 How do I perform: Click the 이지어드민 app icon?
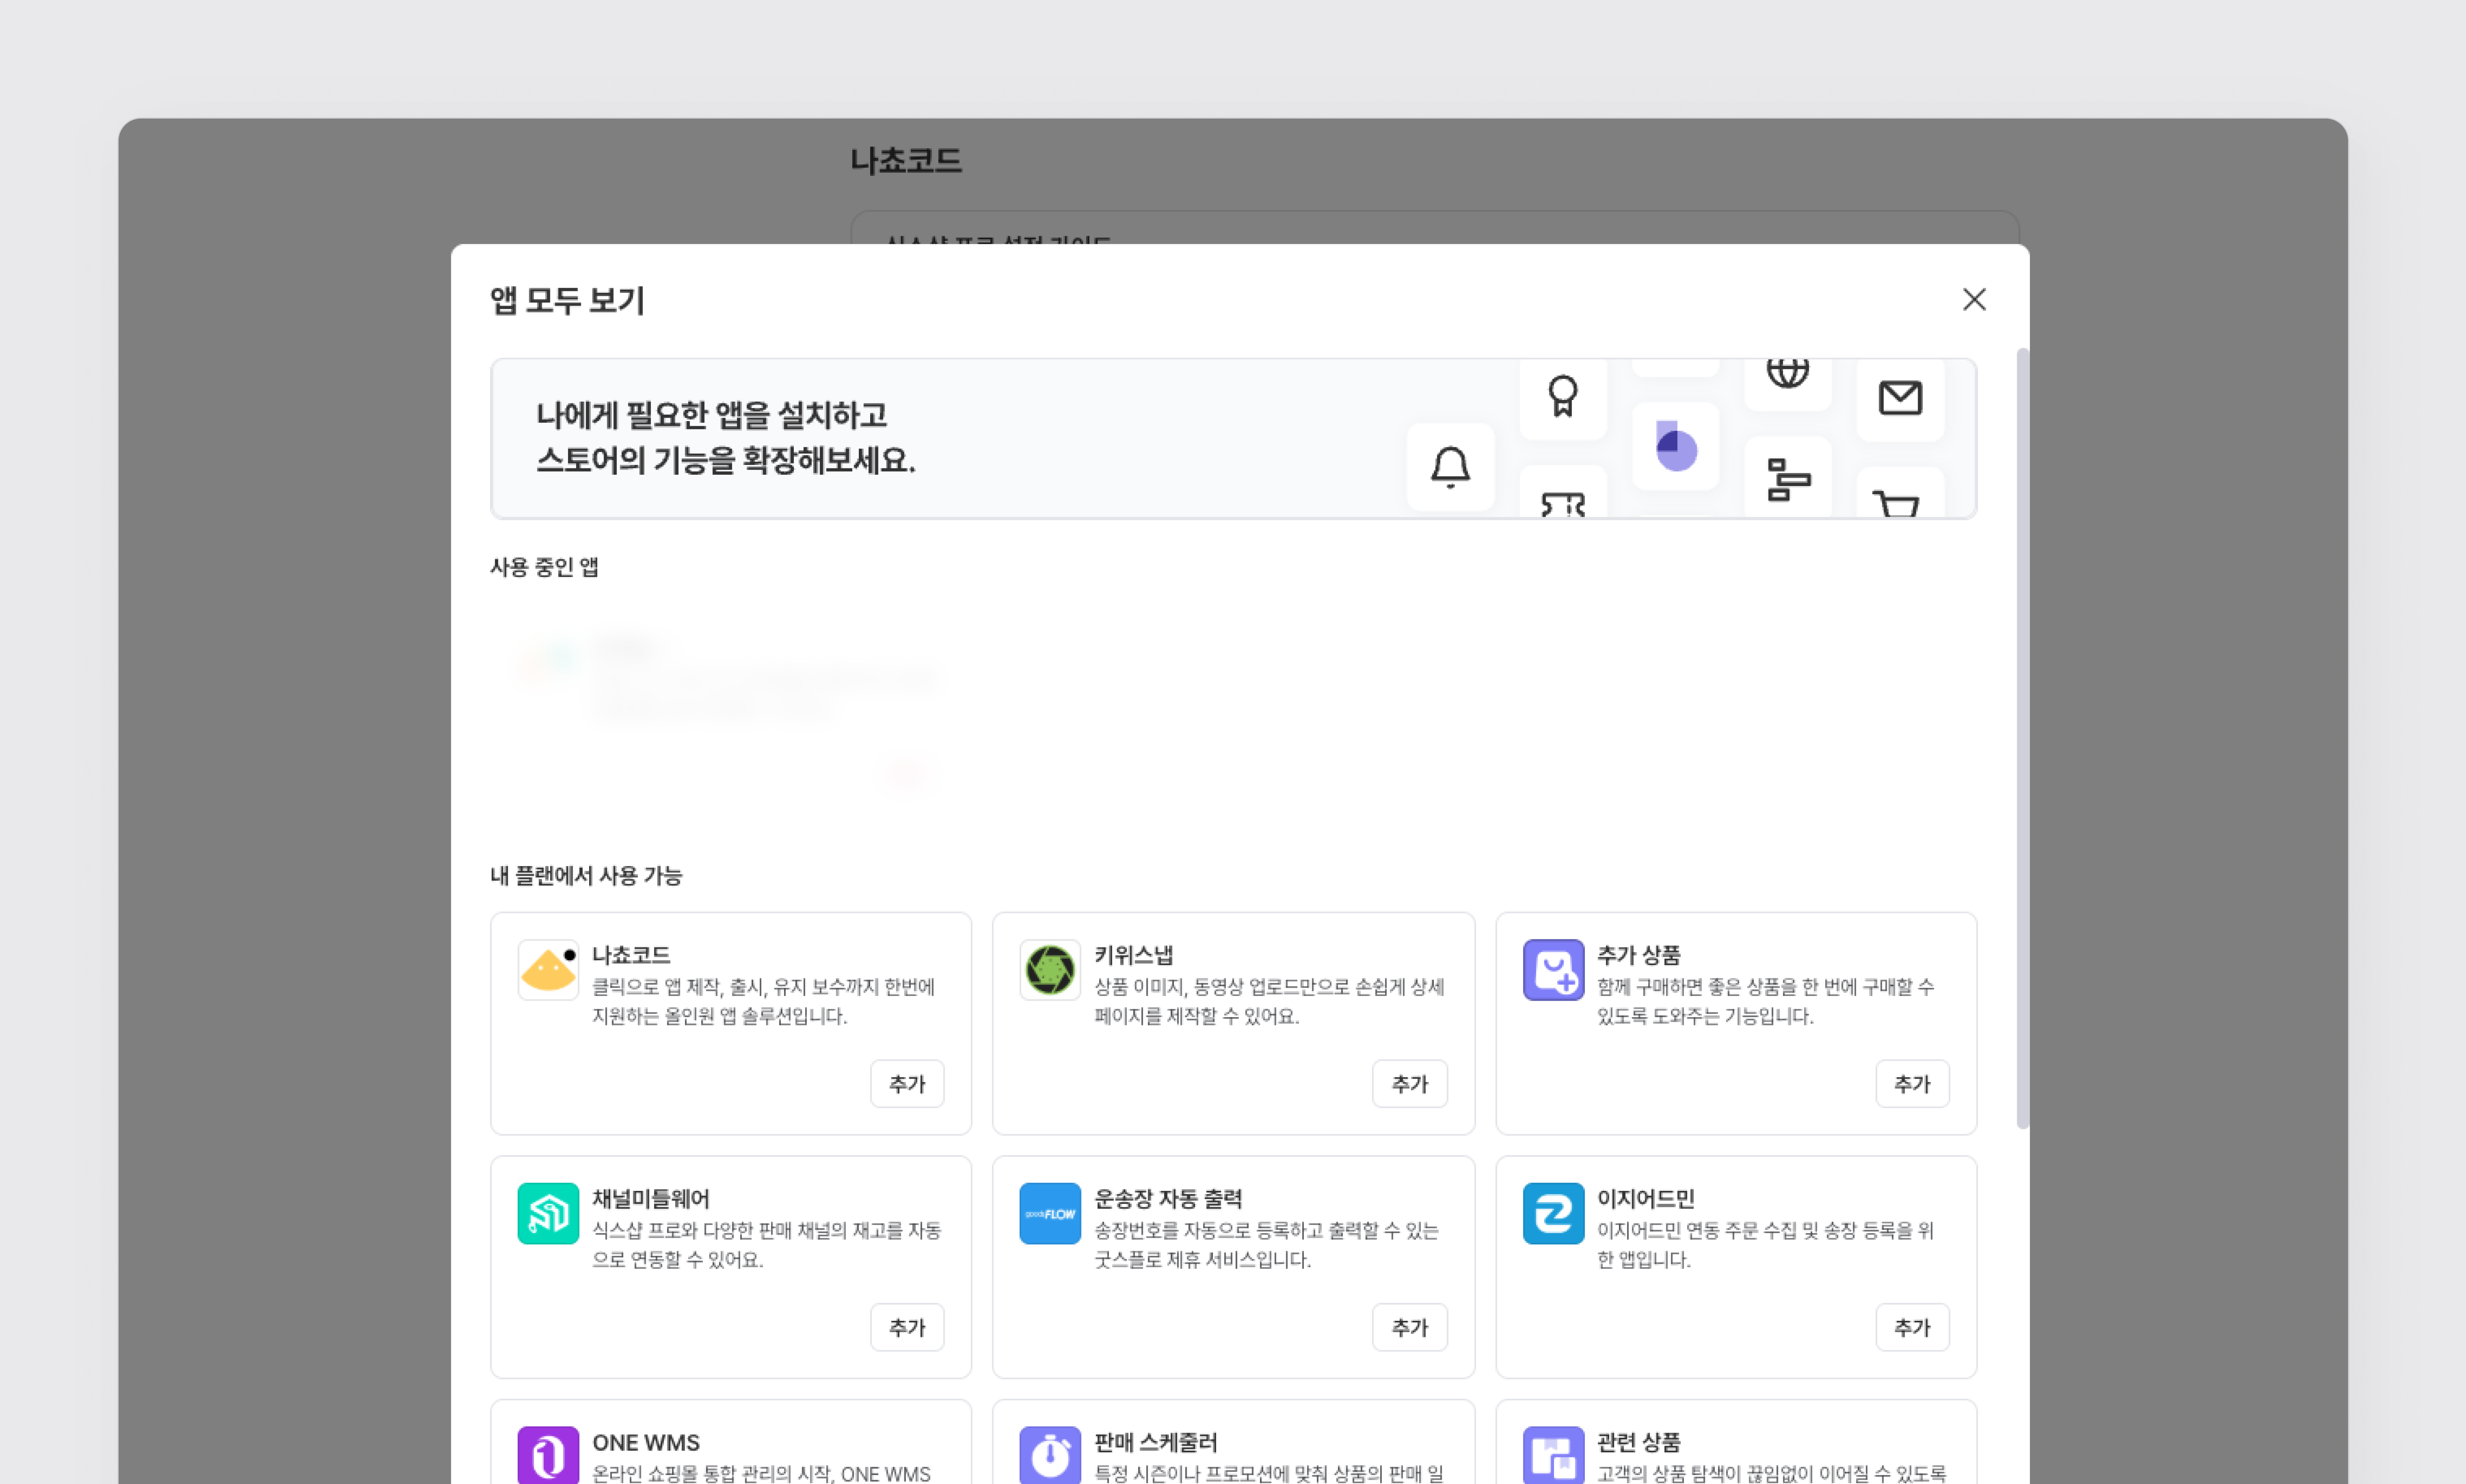[x=1553, y=1213]
